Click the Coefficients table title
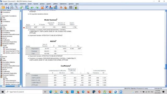 click(66, 66)
